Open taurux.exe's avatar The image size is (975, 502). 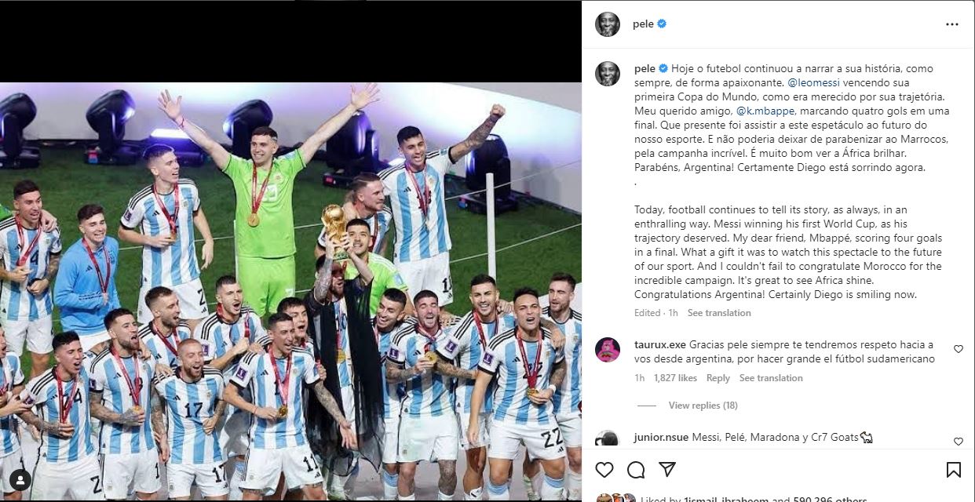pos(608,349)
